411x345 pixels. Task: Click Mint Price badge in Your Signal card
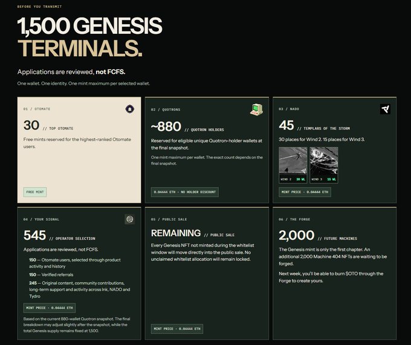click(x=50, y=307)
